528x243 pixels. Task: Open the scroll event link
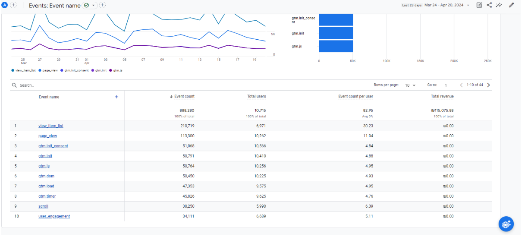43,206
